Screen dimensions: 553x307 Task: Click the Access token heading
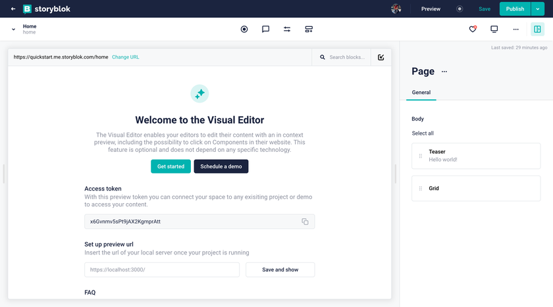click(x=103, y=189)
